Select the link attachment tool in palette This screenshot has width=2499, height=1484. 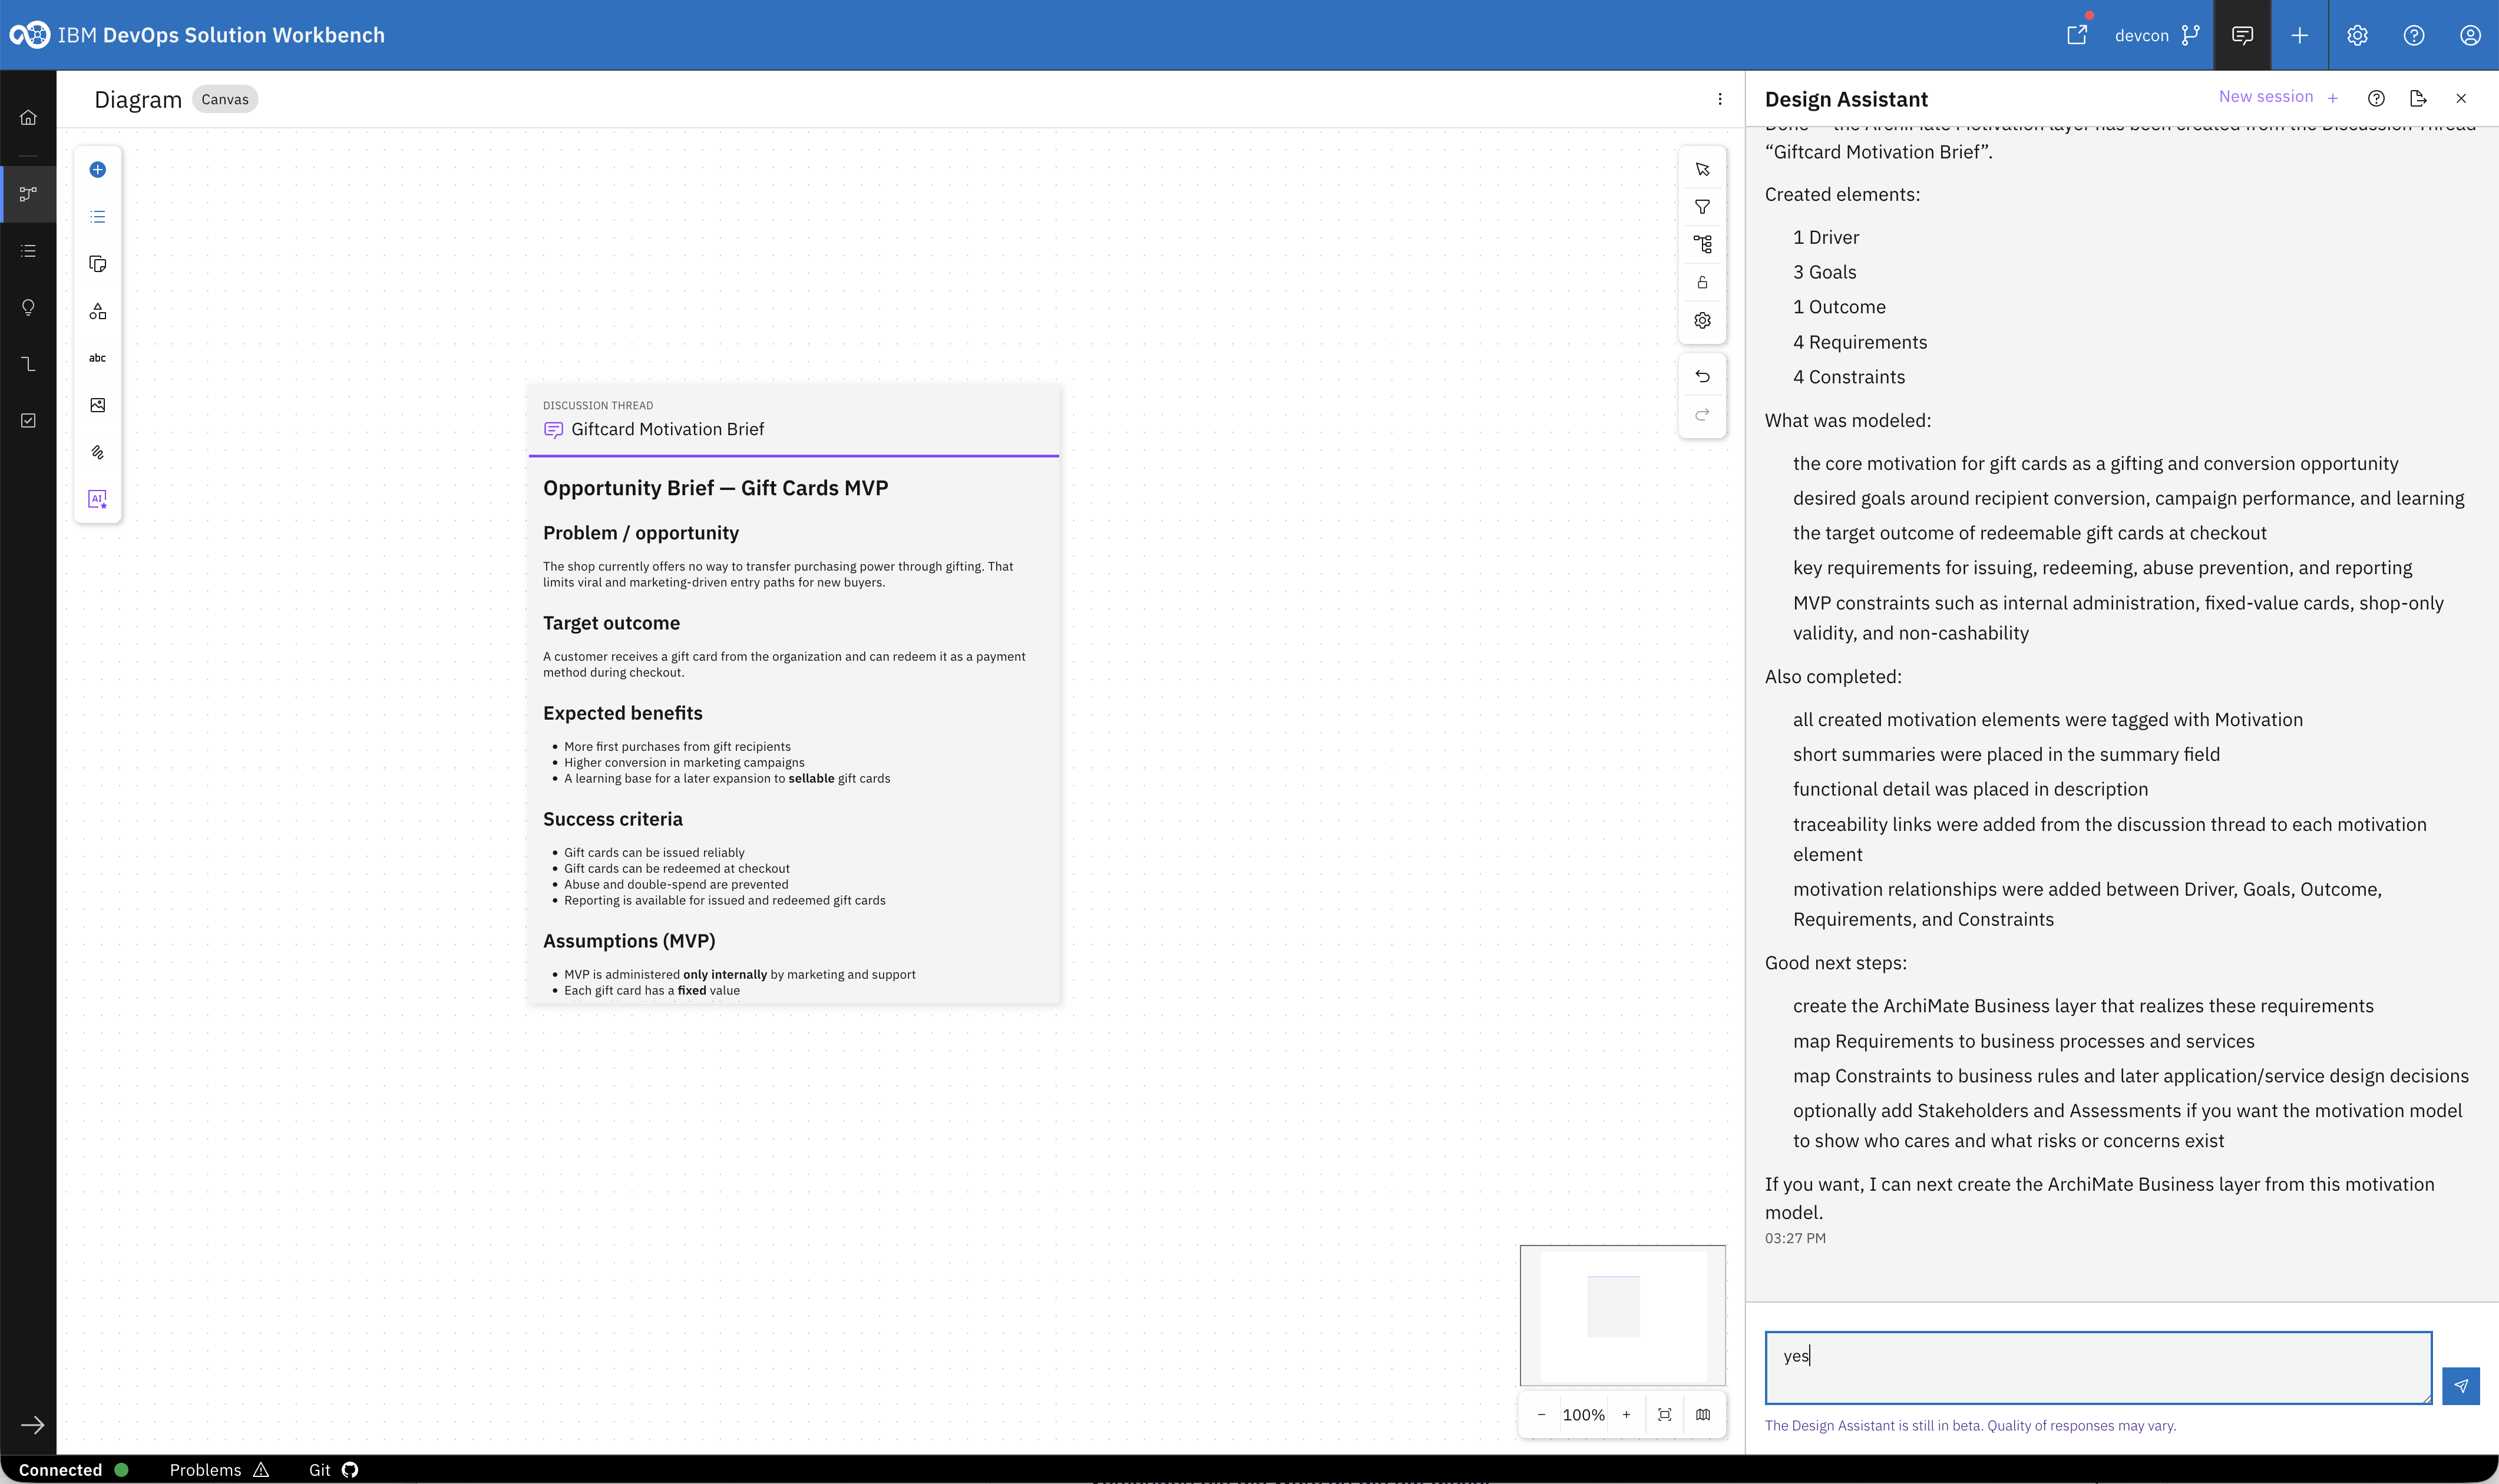(x=97, y=452)
